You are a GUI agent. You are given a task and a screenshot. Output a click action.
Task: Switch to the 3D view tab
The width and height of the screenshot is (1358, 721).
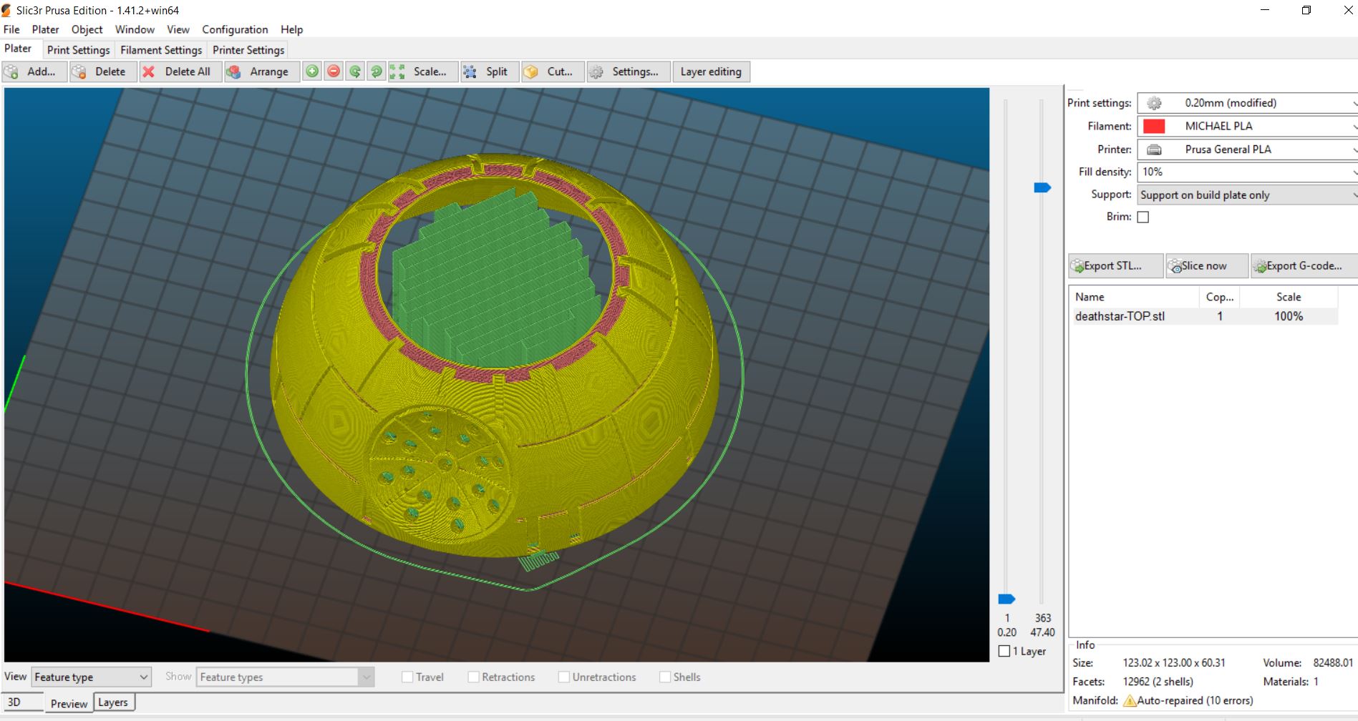pyautogui.click(x=21, y=702)
